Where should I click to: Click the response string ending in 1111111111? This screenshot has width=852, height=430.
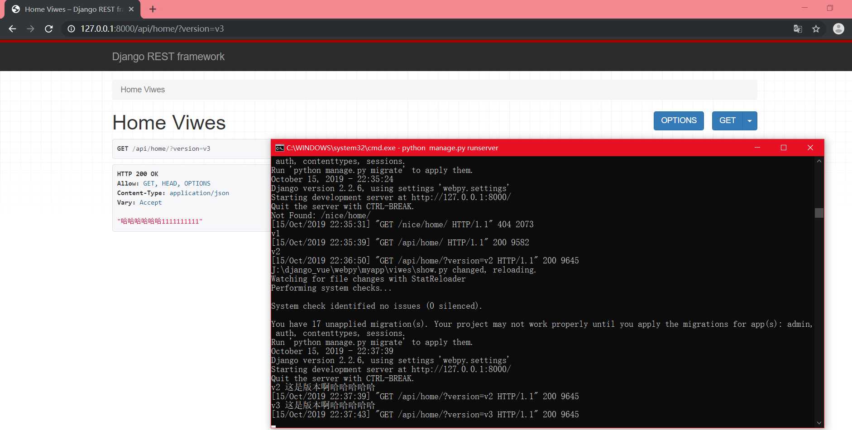click(x=160, y=221)
